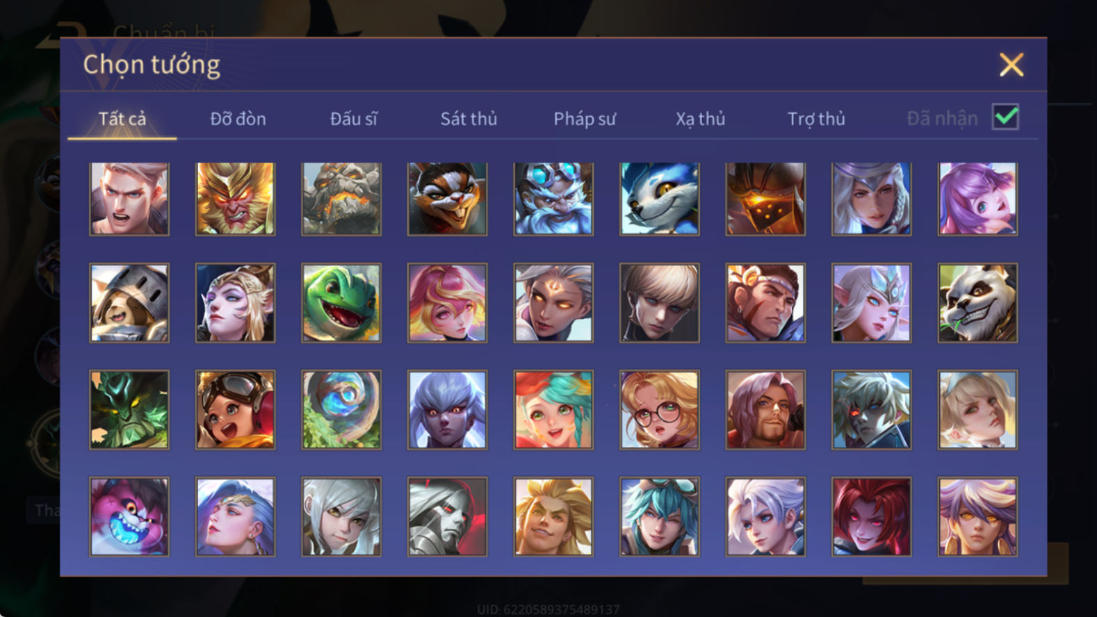Image resolution: width=1097 pixels, height=617 pixels.
Task: Select the green forest spirit hero portrait
Action: 129,409
